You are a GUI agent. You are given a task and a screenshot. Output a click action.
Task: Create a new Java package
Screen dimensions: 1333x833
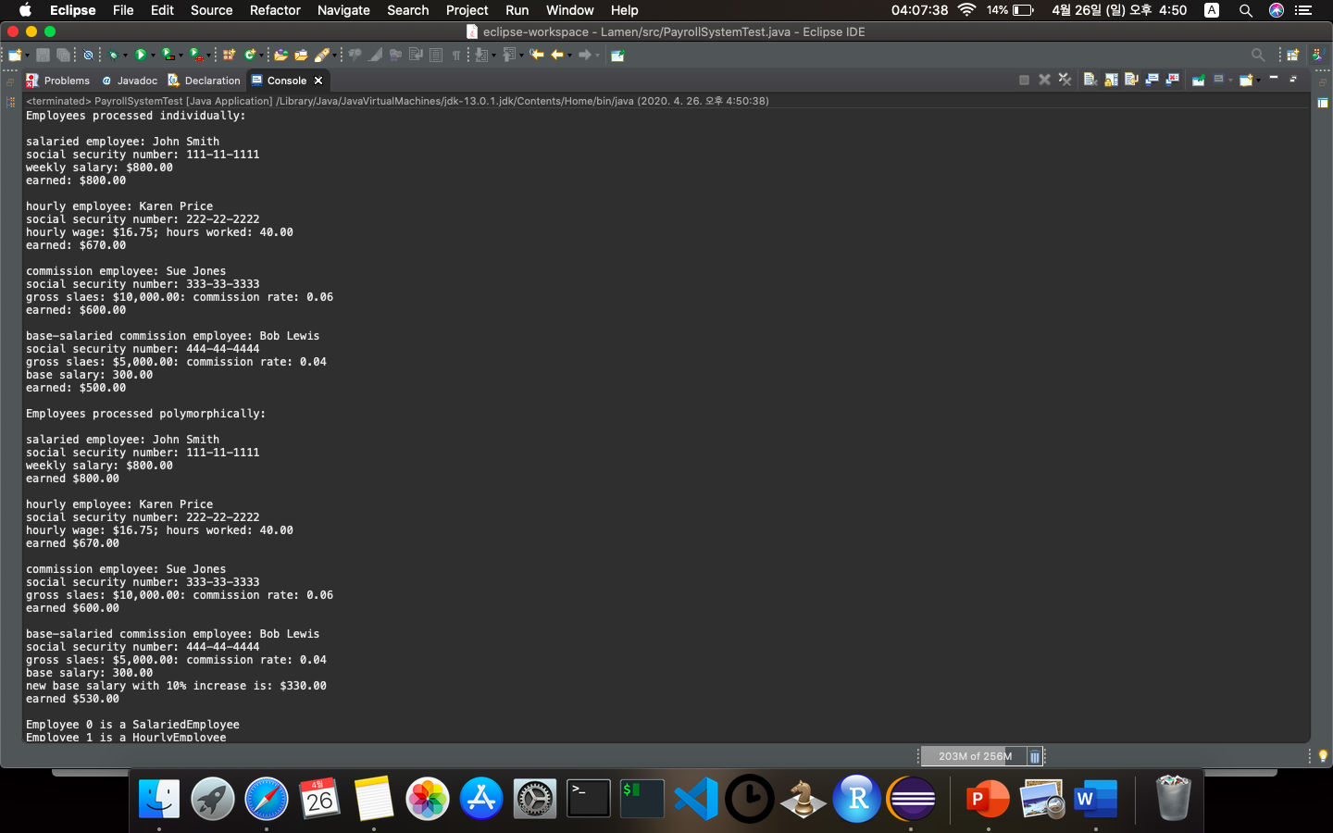pyautogui.click(x=229, y=55)
